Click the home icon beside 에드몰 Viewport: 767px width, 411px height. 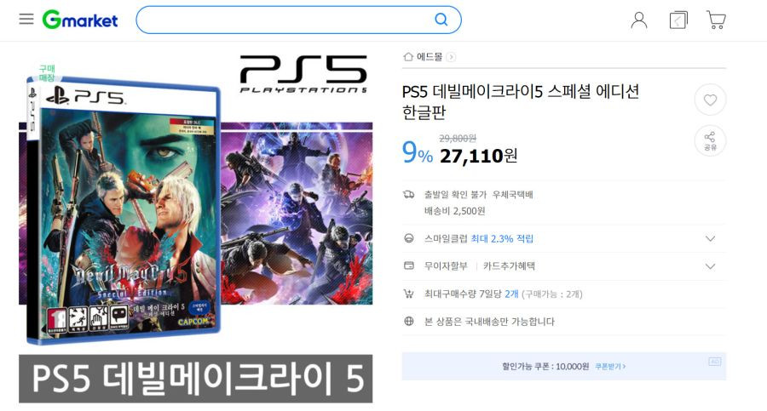[x=408, y=57]
